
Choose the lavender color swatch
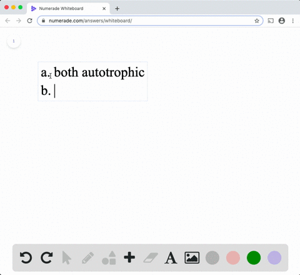[x=274, y=257]
